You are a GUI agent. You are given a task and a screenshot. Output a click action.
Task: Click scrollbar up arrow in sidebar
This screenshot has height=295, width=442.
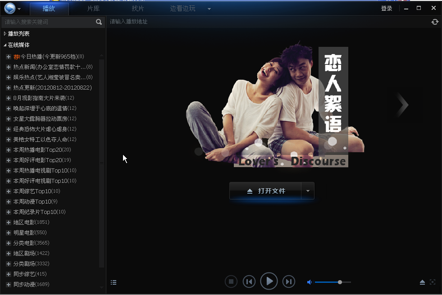(x=101, y=55)
